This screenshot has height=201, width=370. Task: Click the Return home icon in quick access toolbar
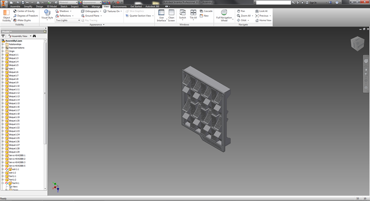[x=38, y=2]
